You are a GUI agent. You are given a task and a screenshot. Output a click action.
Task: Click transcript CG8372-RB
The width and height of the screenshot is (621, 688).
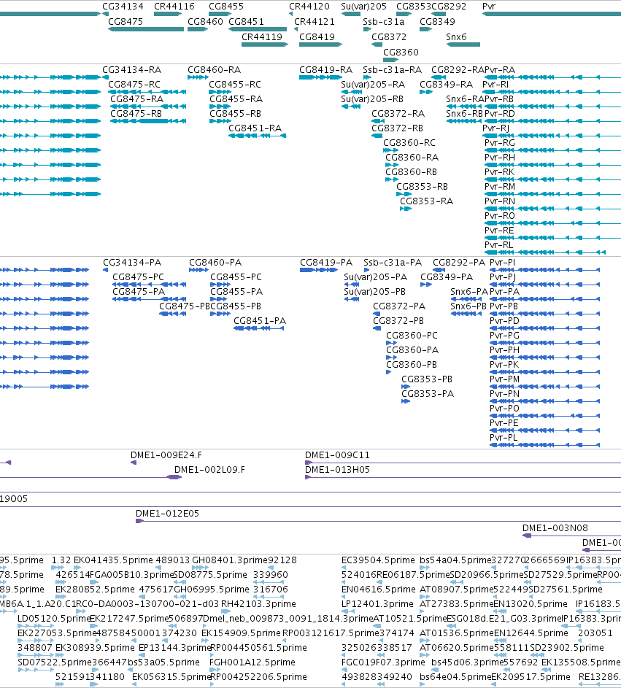tap(397, 128)
